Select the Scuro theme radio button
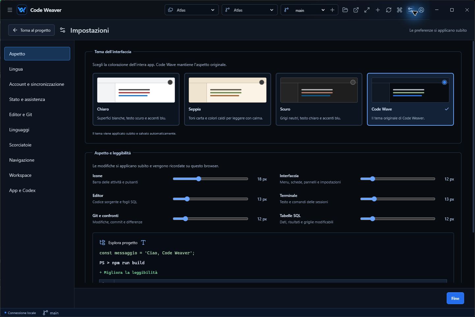Image resolution: width=475 pixels, height=317 pixels. click(x=353, y=82)
